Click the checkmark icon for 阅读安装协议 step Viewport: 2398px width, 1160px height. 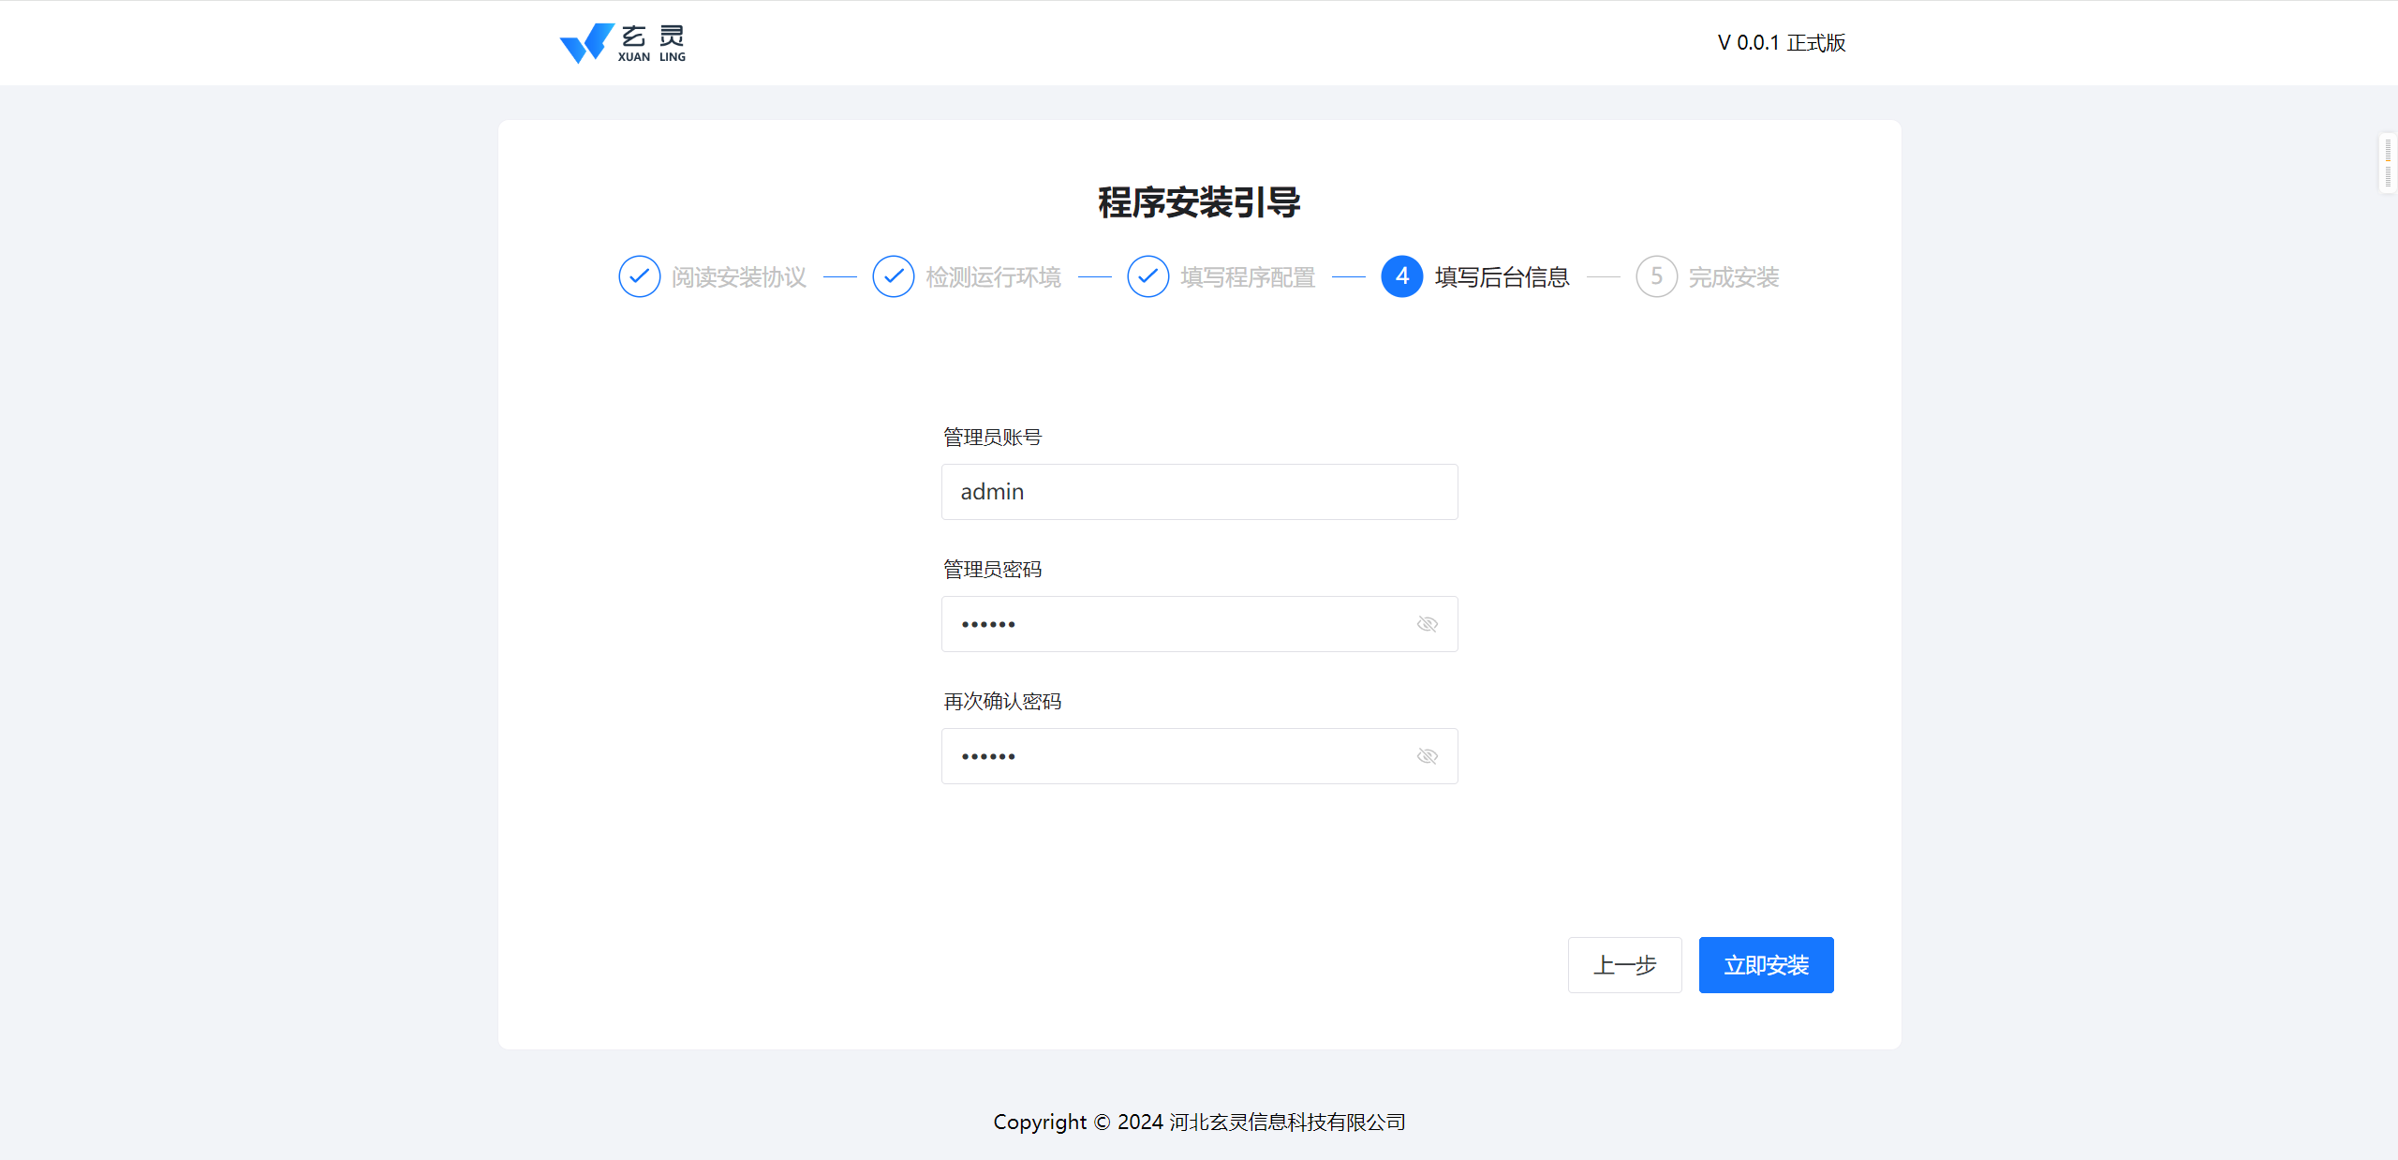[x=639, y=276]
